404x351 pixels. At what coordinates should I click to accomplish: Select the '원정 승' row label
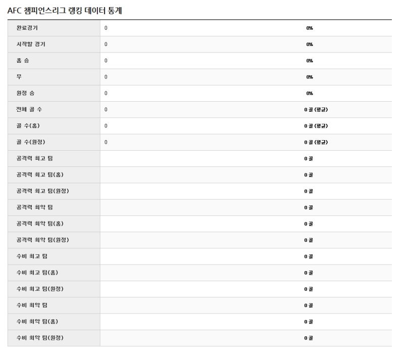coord(26,93)
